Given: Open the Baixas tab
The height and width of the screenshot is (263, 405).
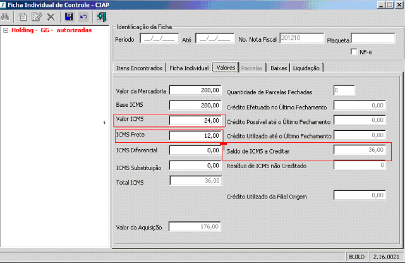Looking at the screenshot, I should (279, 68).
